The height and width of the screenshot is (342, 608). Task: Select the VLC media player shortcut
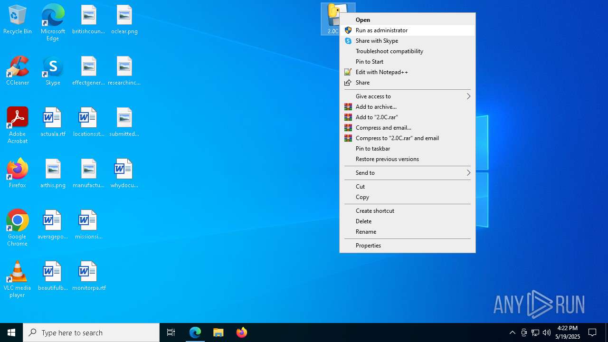[x=18, y=279]
